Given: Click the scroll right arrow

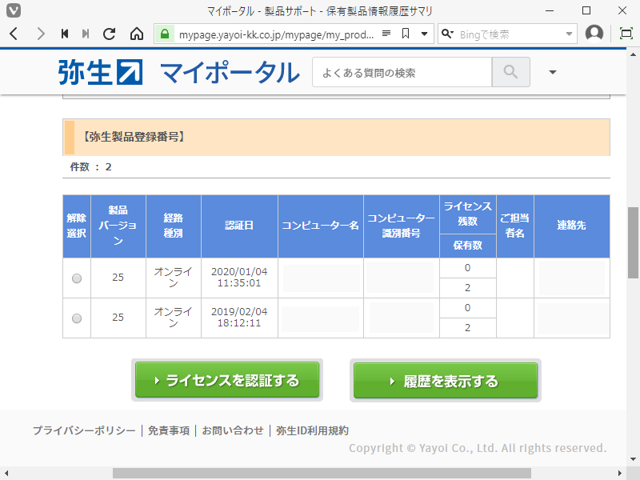Looking at the screenshot, I should click(x=620, y=474).
